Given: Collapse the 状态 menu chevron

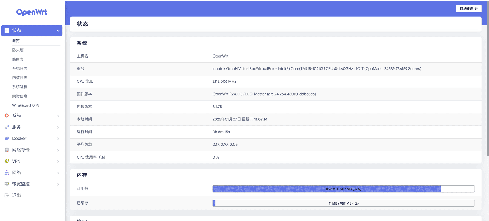Looking at the screenshot, I should [58, 31].
